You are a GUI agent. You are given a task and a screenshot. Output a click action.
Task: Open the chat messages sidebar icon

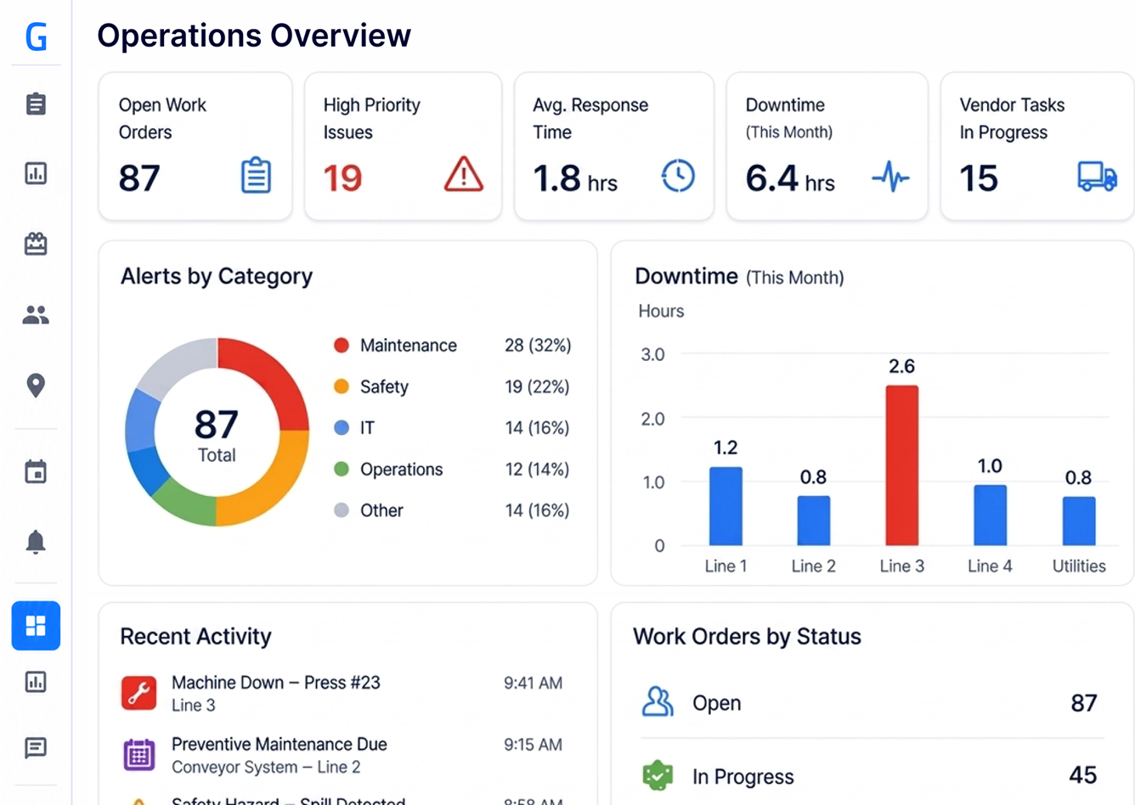(36, 748)
